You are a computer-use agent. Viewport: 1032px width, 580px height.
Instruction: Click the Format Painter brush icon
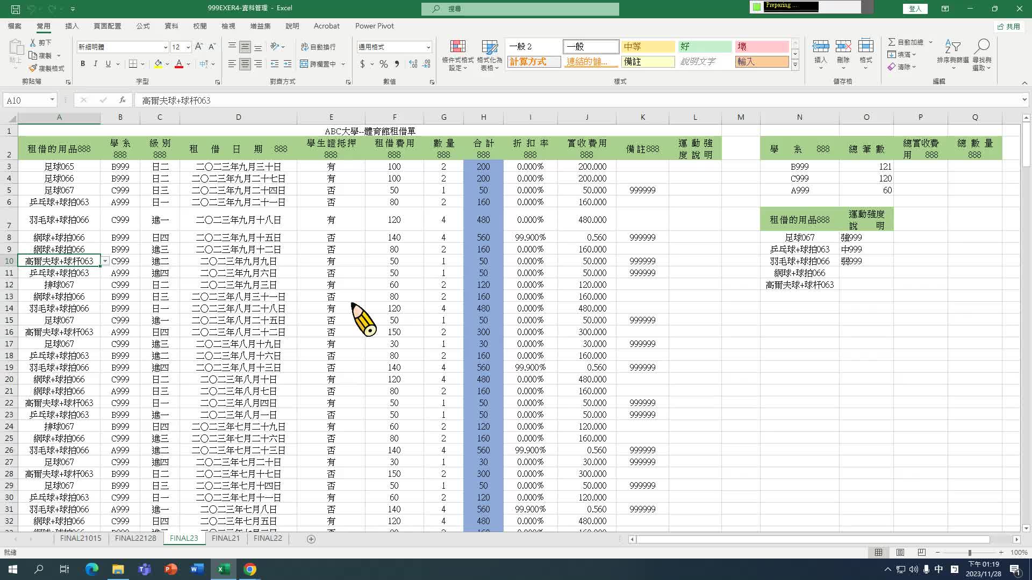coord(33,68)
